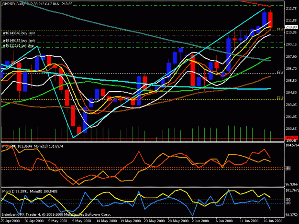This screenshot has width=299, height=224.
Task: Click the 19 May 2008 date label
Action: [131, 221]
